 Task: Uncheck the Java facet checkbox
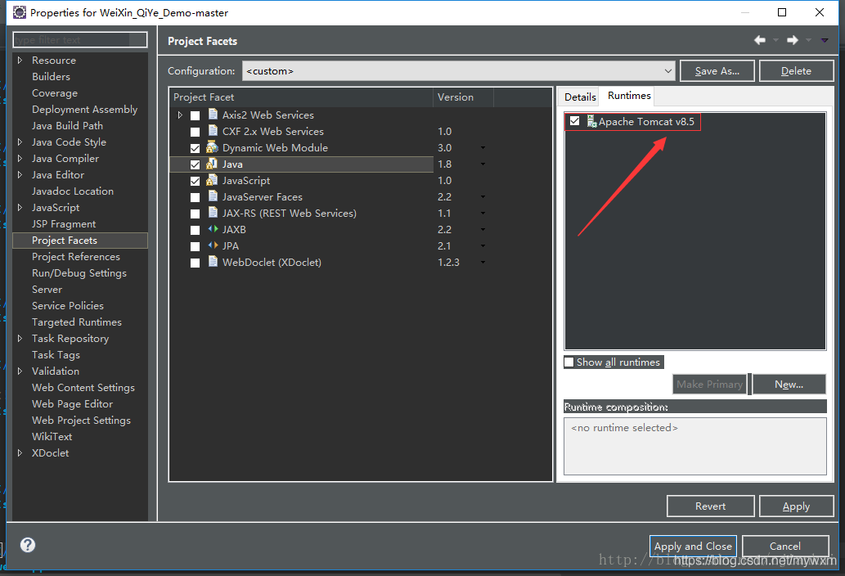tap(195, 164)
